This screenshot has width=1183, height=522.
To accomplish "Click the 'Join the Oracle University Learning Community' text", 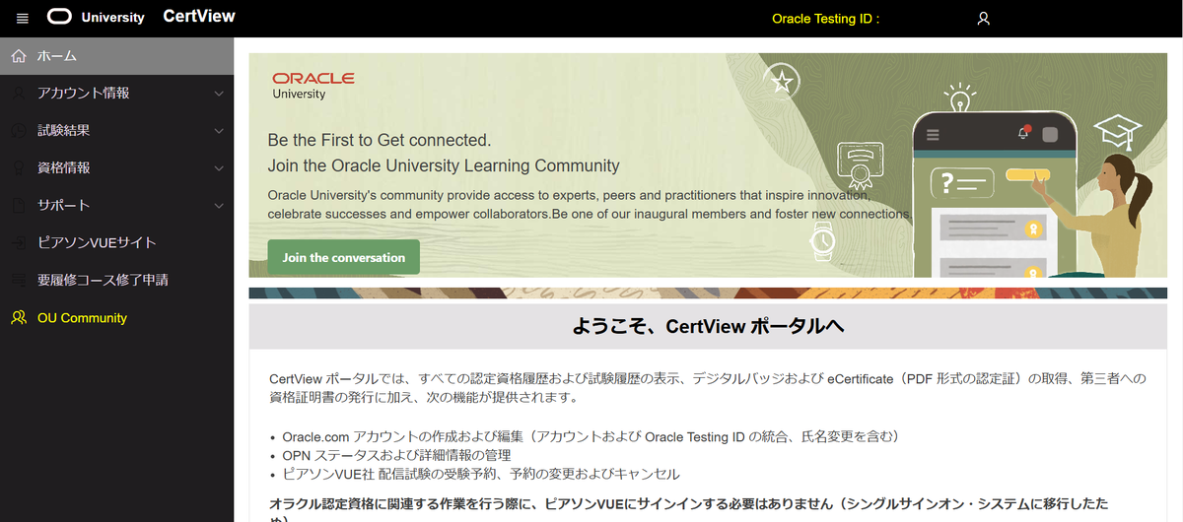I will point(444,165).
